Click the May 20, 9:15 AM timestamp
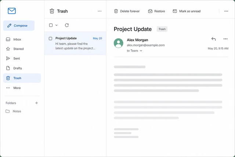The width and height of the screenshot is (235, 157). (218, 49)
